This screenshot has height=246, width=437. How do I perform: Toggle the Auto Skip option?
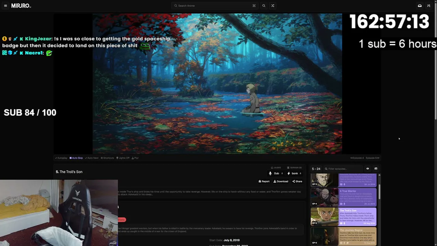tap(76, 158)
